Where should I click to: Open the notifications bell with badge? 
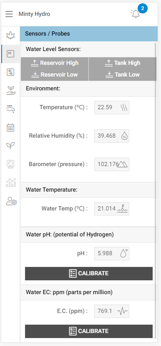tap(136, 14)
